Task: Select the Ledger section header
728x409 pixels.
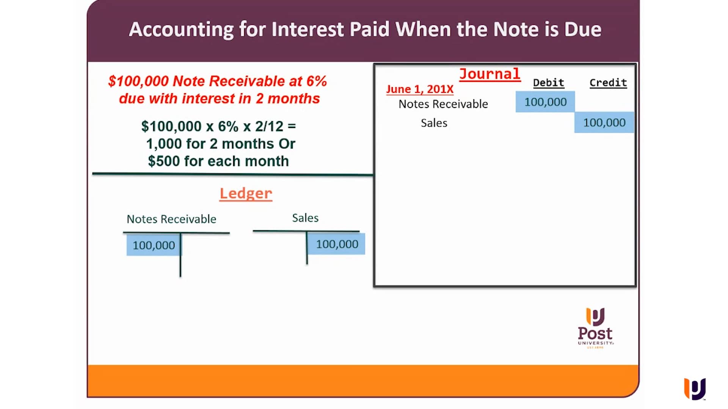Action: click(245, 193)
